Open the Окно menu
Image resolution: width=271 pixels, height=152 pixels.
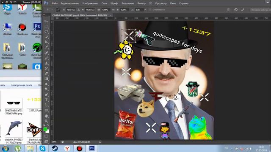tap(173, 3)
